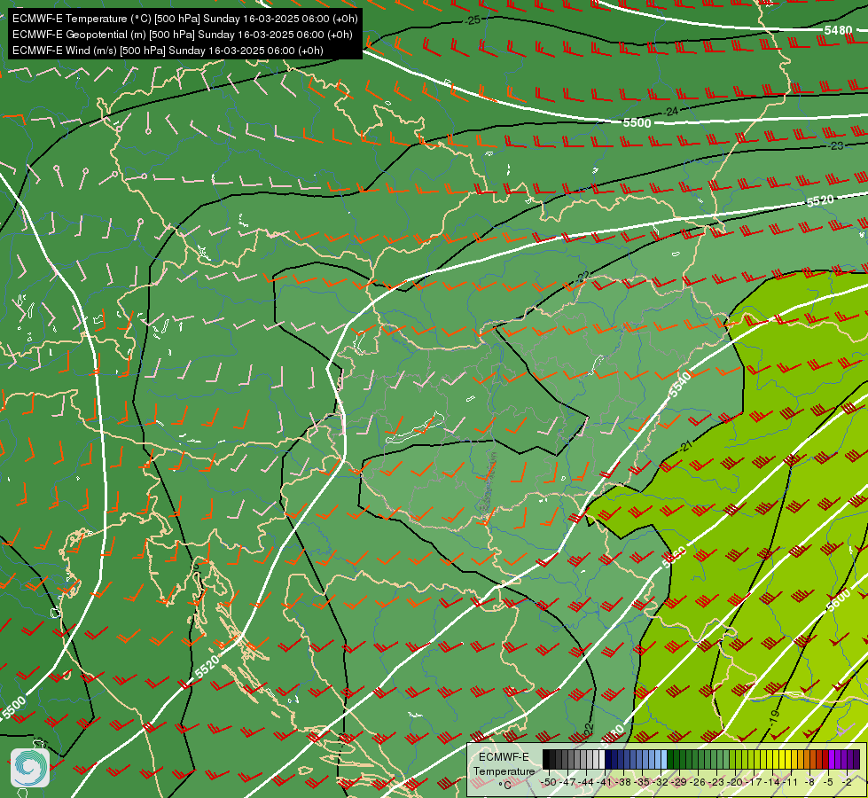Click the 5600 geopotential contour label
This screenshot has width=868, height=798.
pyautogui.click(x=838, y=600)
